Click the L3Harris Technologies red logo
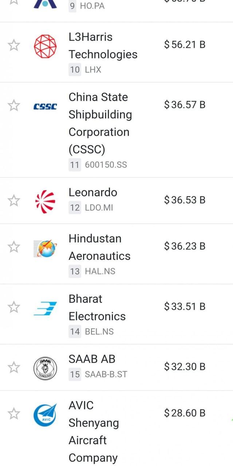 45,46
